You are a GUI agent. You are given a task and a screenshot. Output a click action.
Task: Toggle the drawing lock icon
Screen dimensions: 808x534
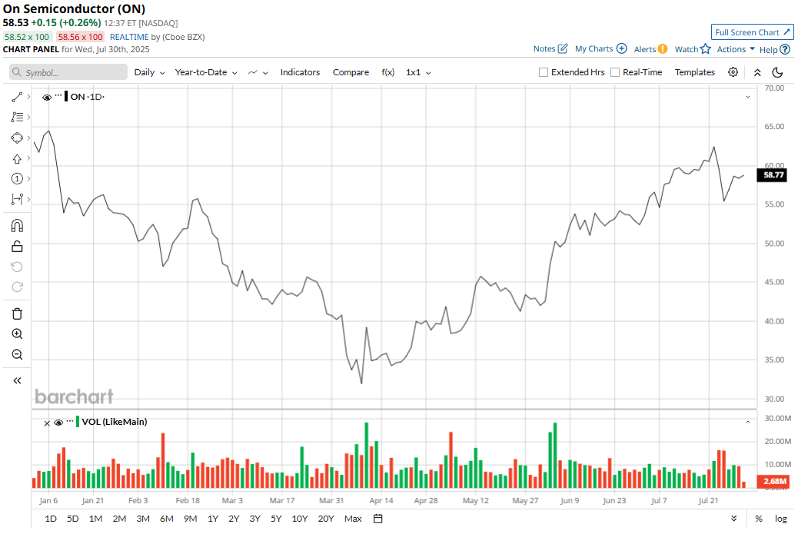click(x=17, y=247)
